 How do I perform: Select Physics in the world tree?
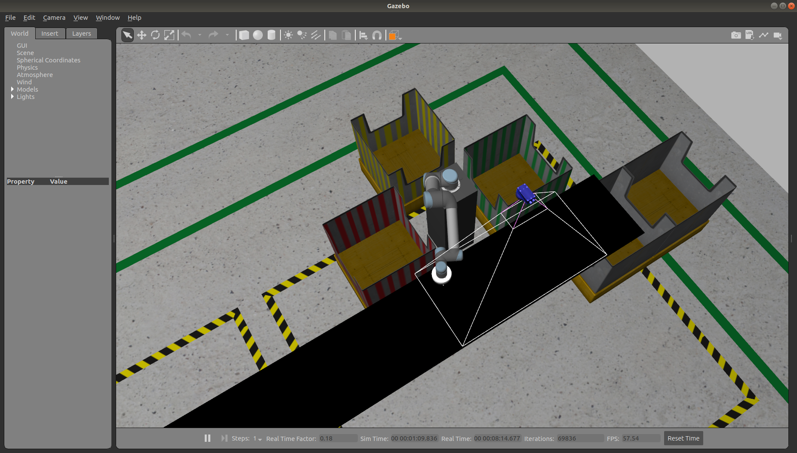[x=27, y=68]
